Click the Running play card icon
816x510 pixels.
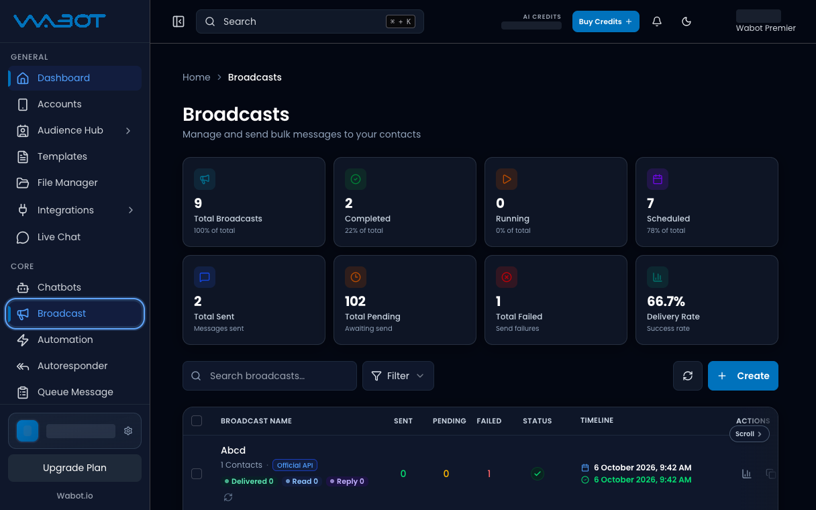(507, 179)
